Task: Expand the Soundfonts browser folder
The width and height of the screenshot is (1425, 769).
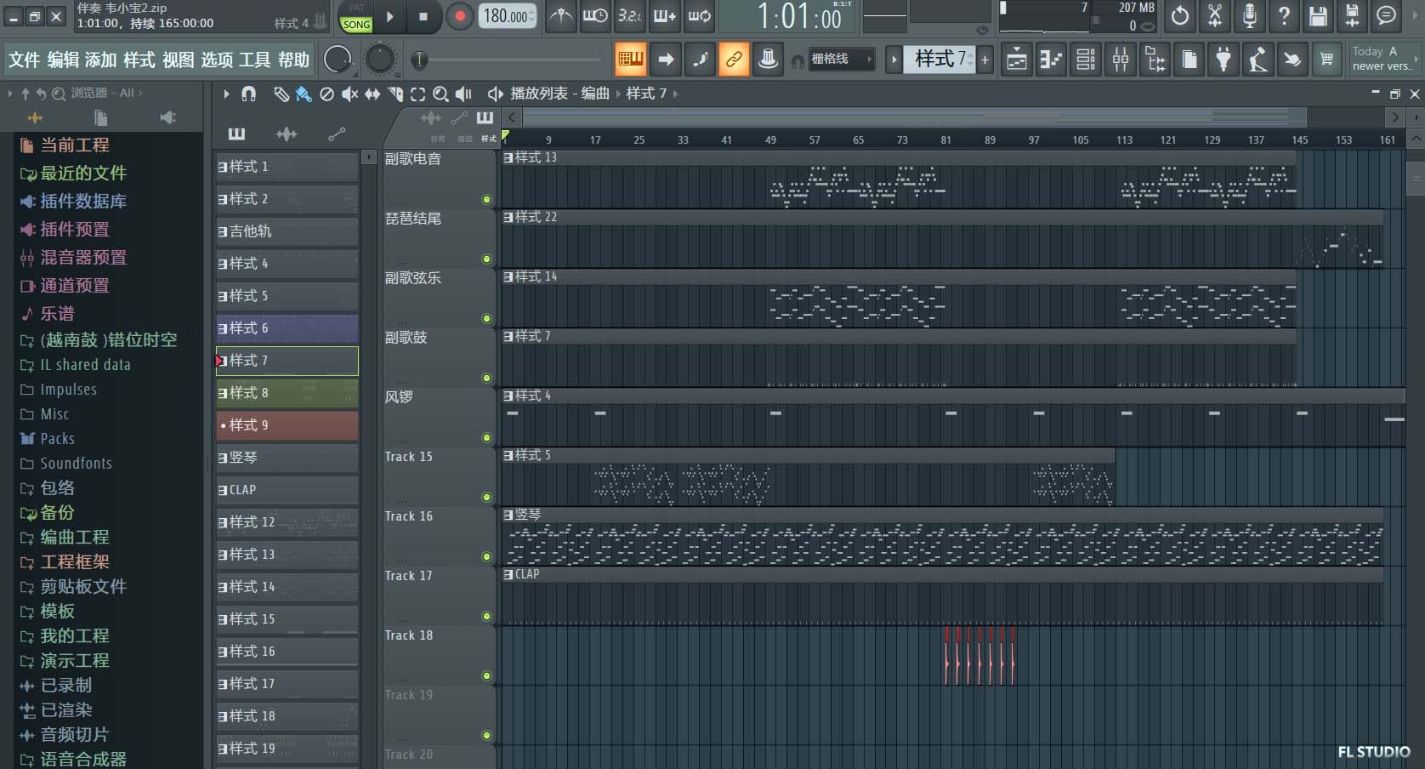Action: point(76,464)
